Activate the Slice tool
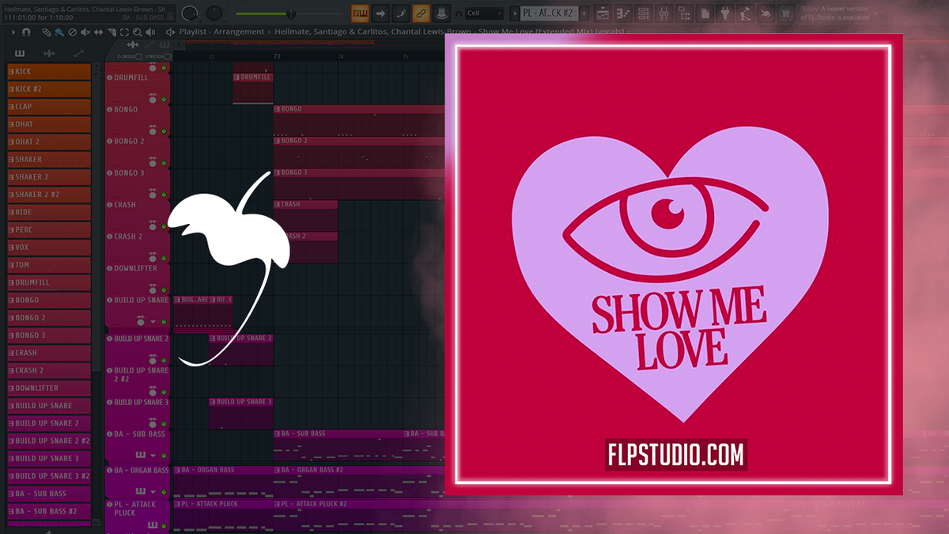The height and width of the screenshot is (534, 949). (112, 32)
